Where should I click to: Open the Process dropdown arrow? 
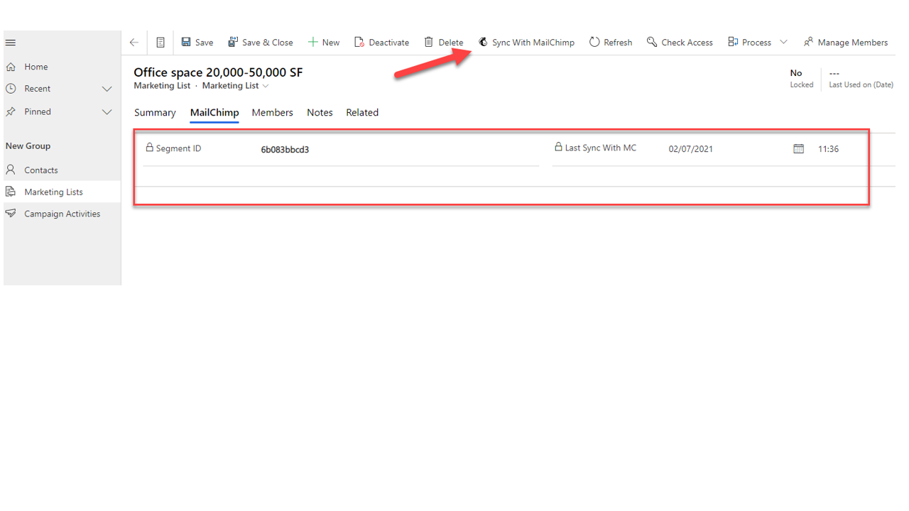pyautogui.click(x=783, y=42)
